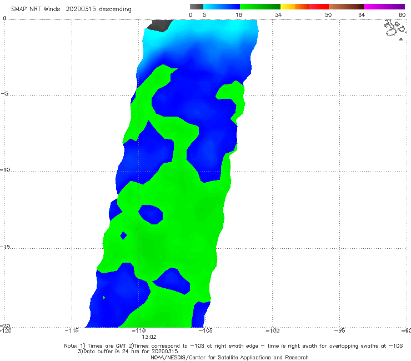The image size is (411, 361).
Task: Click the title text "SMAP NRT Winds"
Action: click(36, 9)
